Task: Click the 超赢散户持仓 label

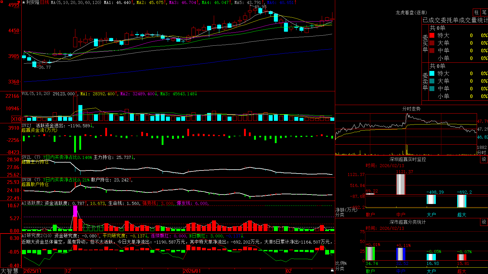Action: click(x=35, y=184)
